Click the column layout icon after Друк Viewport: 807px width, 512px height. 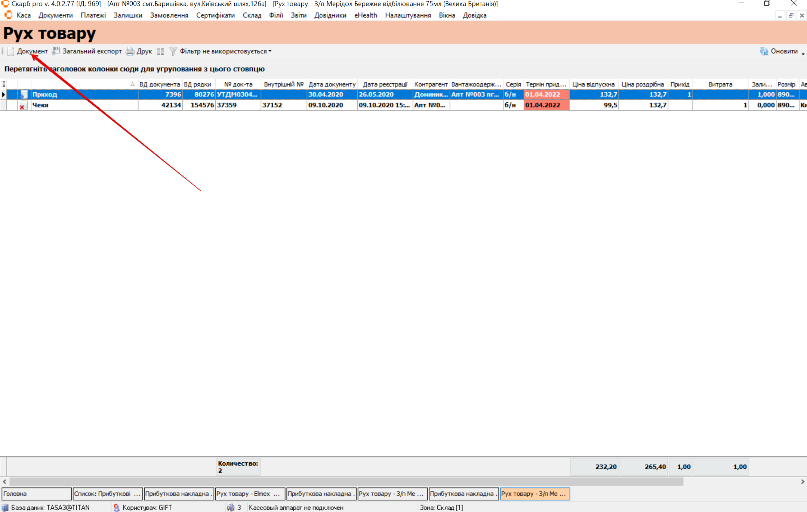click(x=160, y=52)
